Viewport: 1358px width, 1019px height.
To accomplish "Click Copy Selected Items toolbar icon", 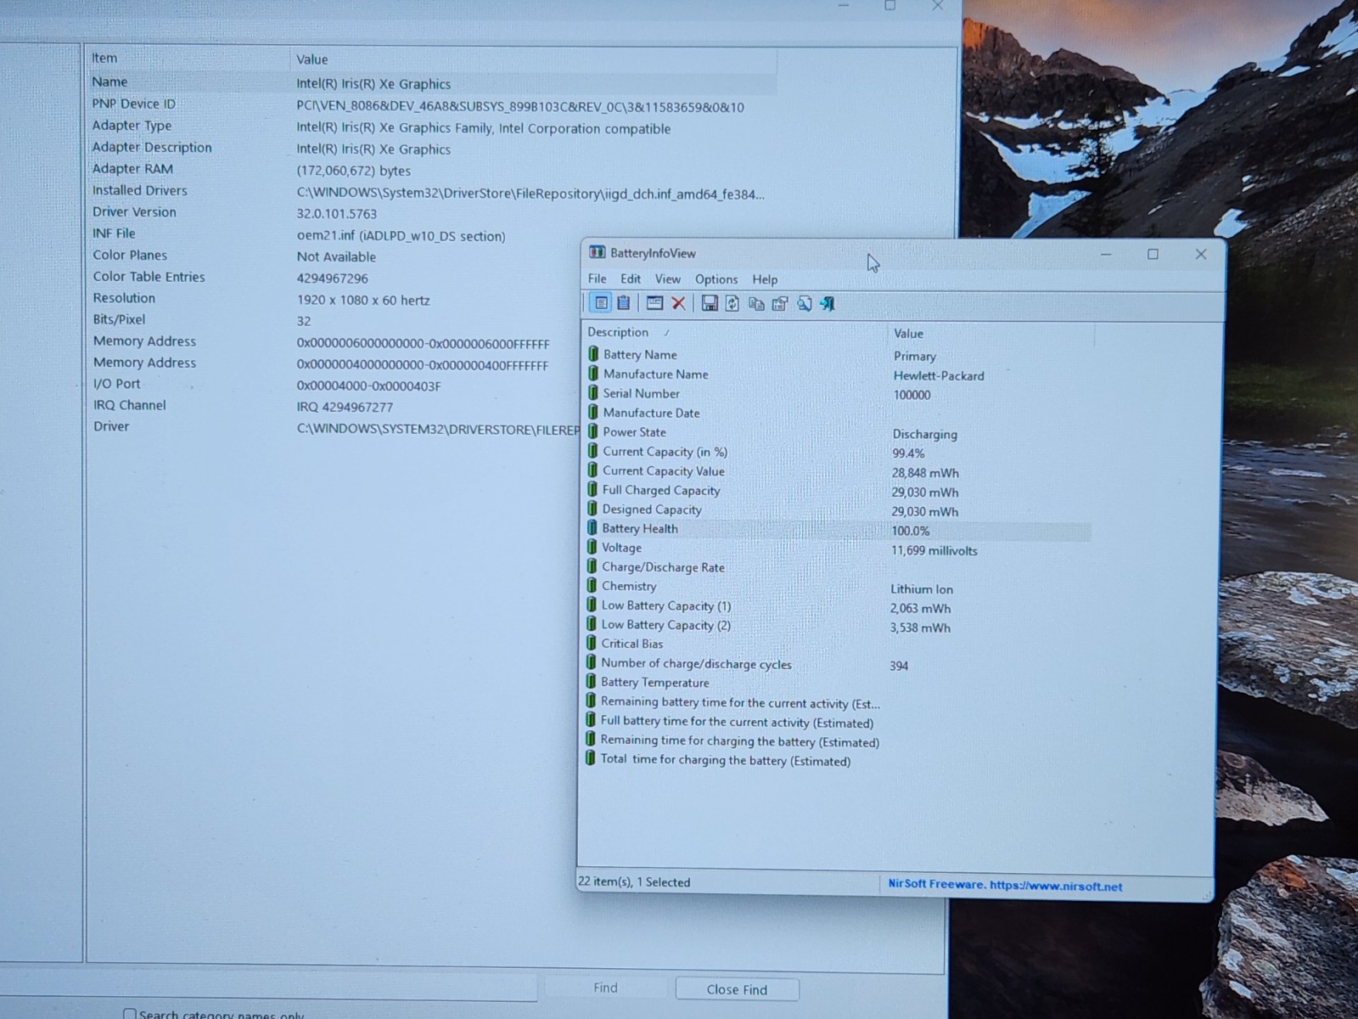I will pyautogui.click(x=756, y=303).
